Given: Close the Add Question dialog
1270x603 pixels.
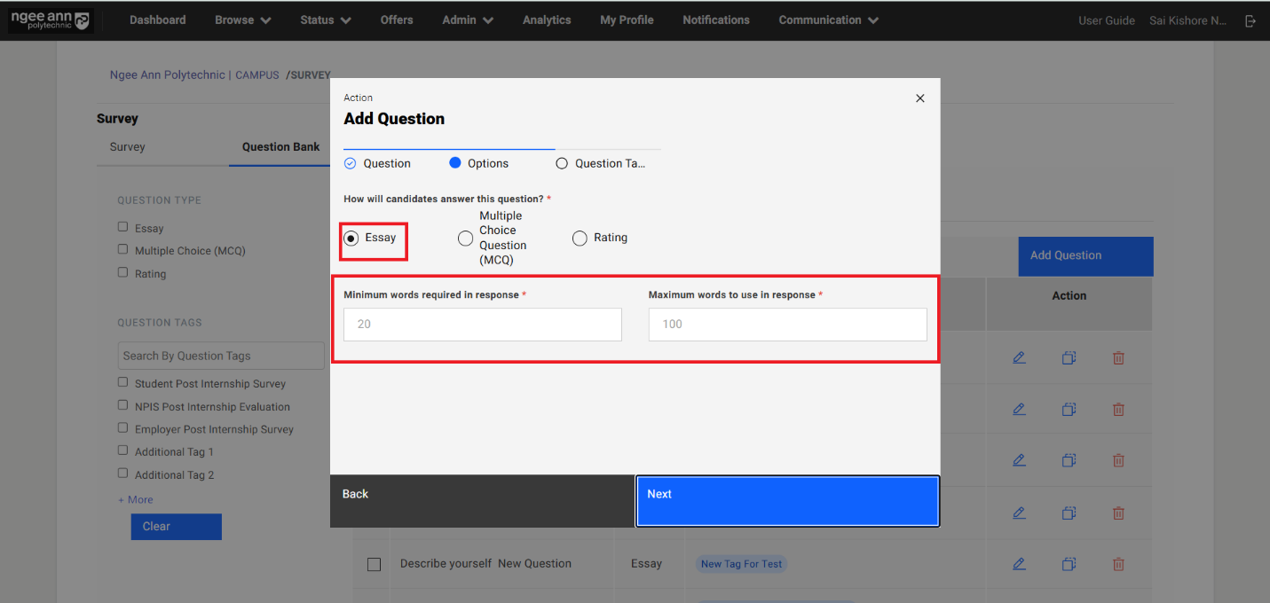Looking at the screenshot, I should 919,98.
